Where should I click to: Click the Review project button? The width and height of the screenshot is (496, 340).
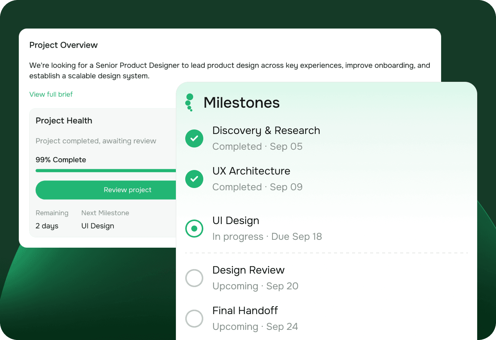tap(106, 190)
